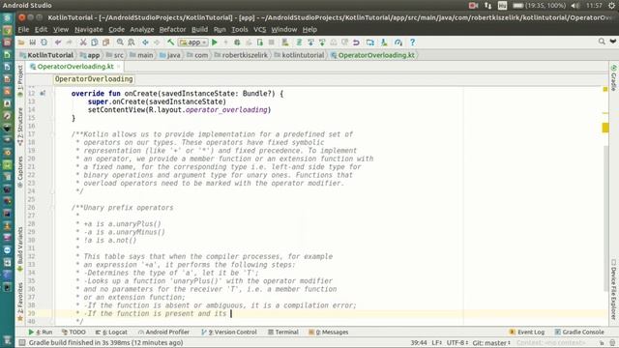This screenshot has width=619, height=348.
Task: Collapse the doc comment fold at line 17
Action: click(52, 134)
